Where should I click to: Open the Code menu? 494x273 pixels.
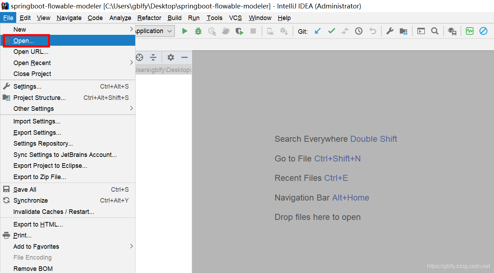pos(95,18)
